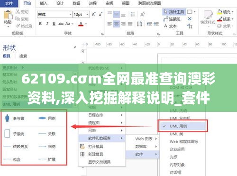
Task: Open the drawing shape tool dropdown
Action: (x=195, y=12)
